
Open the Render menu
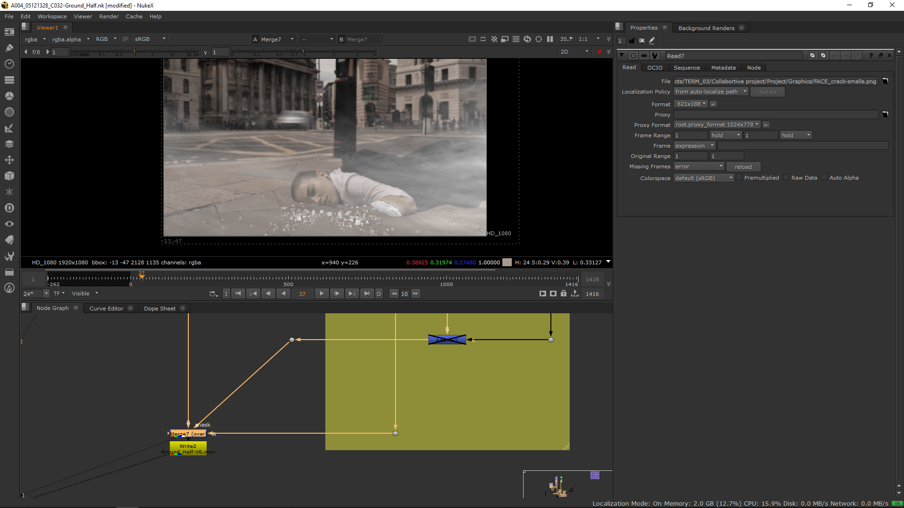click(x=109, y=16)
